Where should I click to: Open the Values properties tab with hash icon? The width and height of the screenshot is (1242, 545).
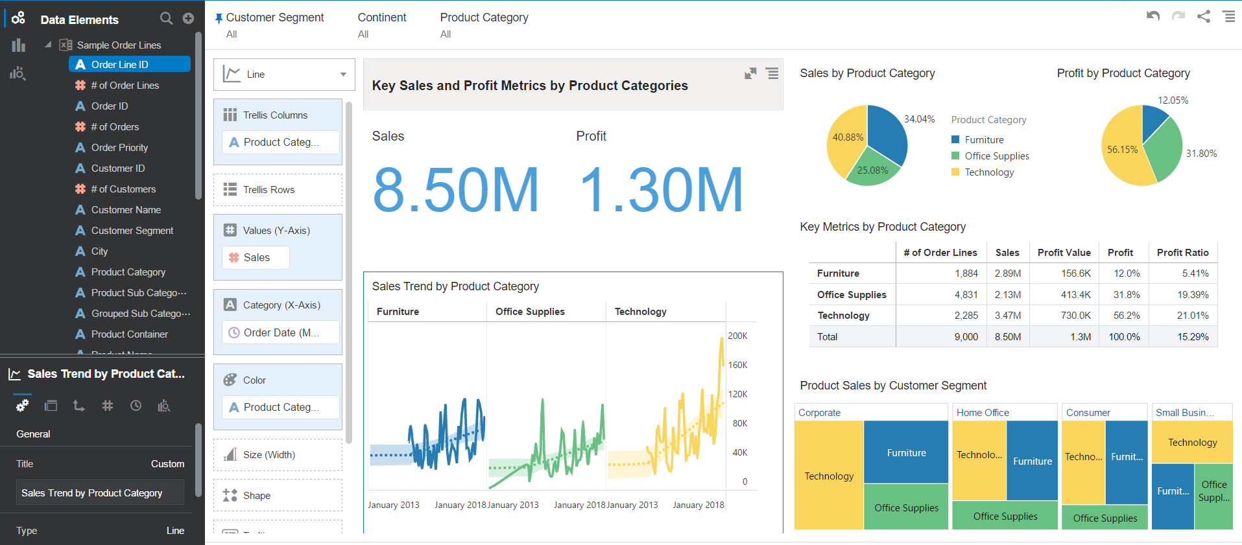click(x=108, y=406)
